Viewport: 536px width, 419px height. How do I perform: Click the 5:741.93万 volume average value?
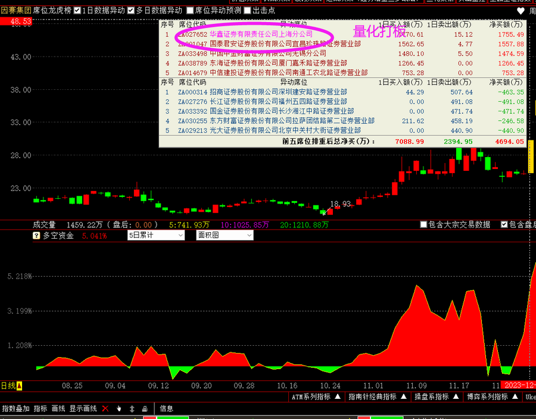pyautogui.click(x=189, y=225)
